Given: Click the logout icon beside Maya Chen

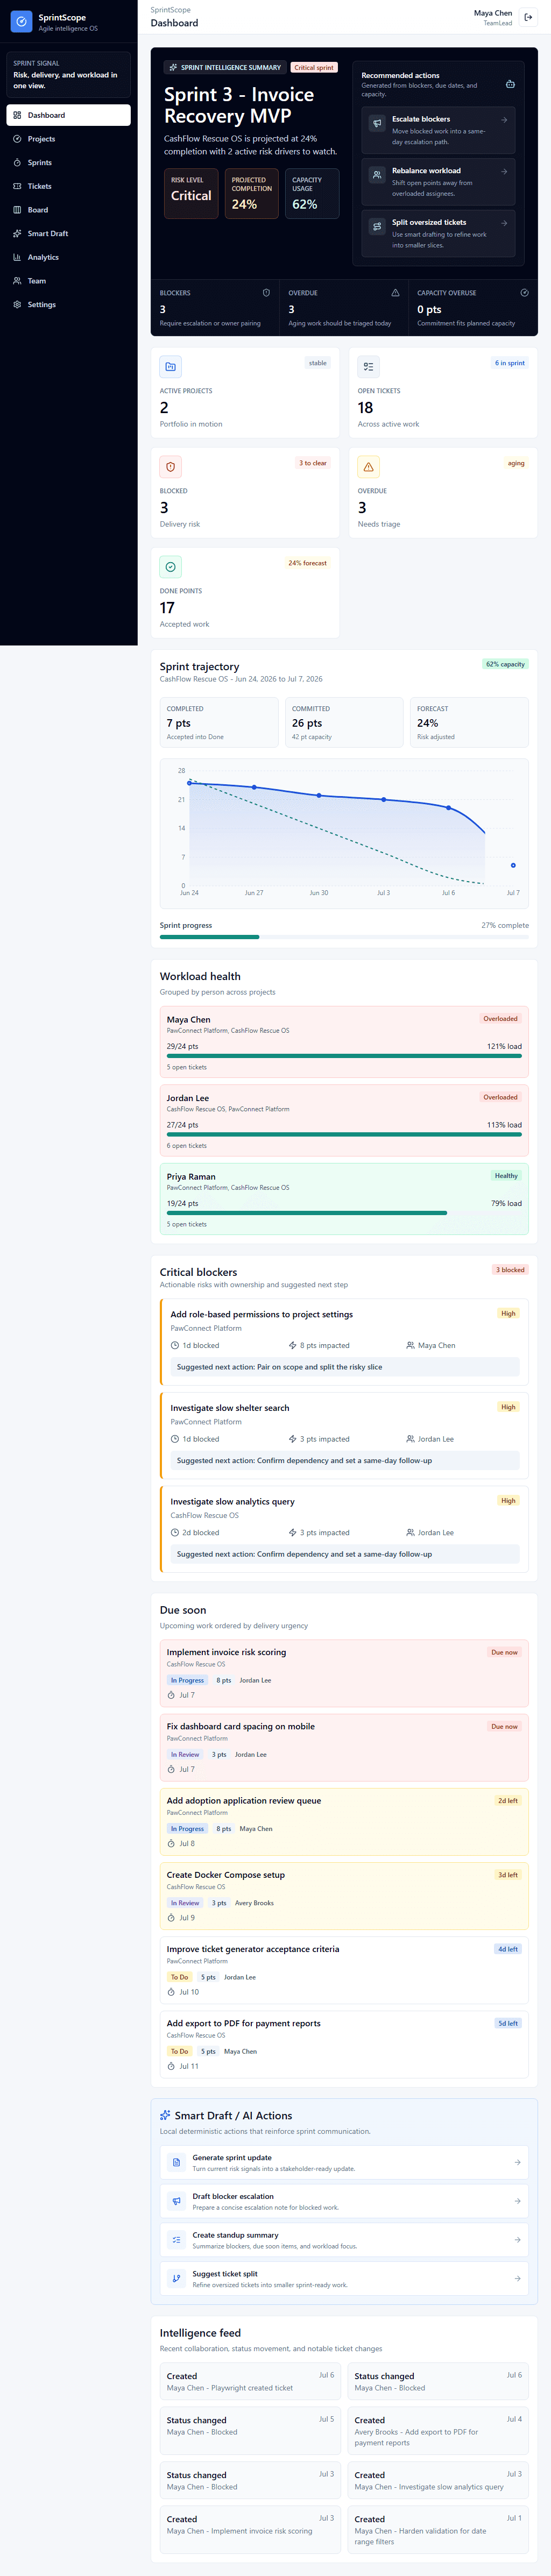Looking at the screenshot, I should point(528,17).
